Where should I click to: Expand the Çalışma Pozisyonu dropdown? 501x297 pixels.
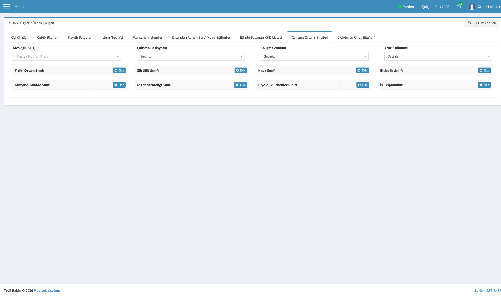191,56
